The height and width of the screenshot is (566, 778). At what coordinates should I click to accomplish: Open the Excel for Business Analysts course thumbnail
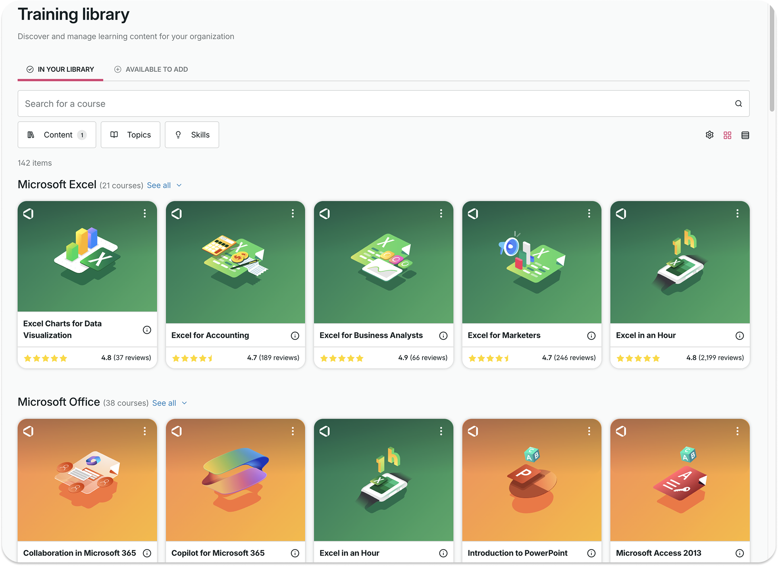(383, 262)
